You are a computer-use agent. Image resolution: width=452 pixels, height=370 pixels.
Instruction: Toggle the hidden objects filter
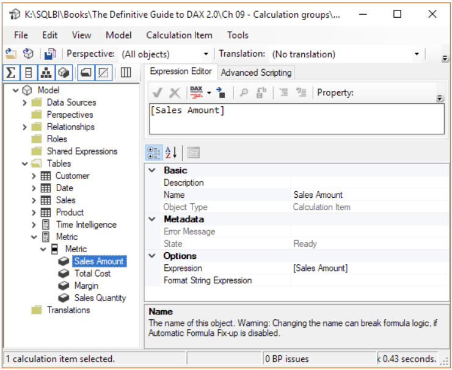(103, 73)
